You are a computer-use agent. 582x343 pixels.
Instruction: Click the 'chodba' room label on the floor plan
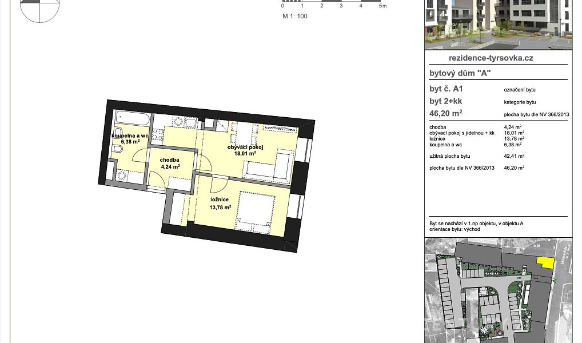(170, 160)
